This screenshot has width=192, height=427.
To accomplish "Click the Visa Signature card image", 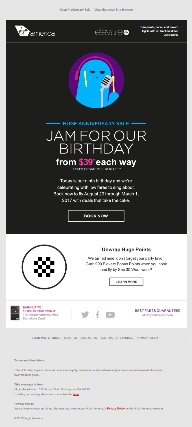I will tap(15, 313).
